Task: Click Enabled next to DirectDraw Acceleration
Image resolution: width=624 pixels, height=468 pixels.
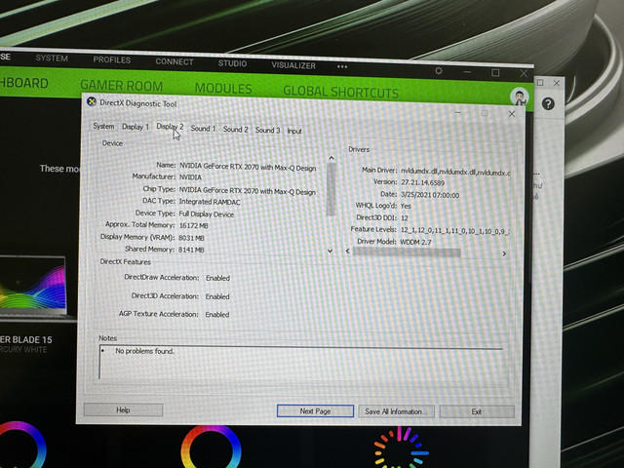Action: (217, 278)
